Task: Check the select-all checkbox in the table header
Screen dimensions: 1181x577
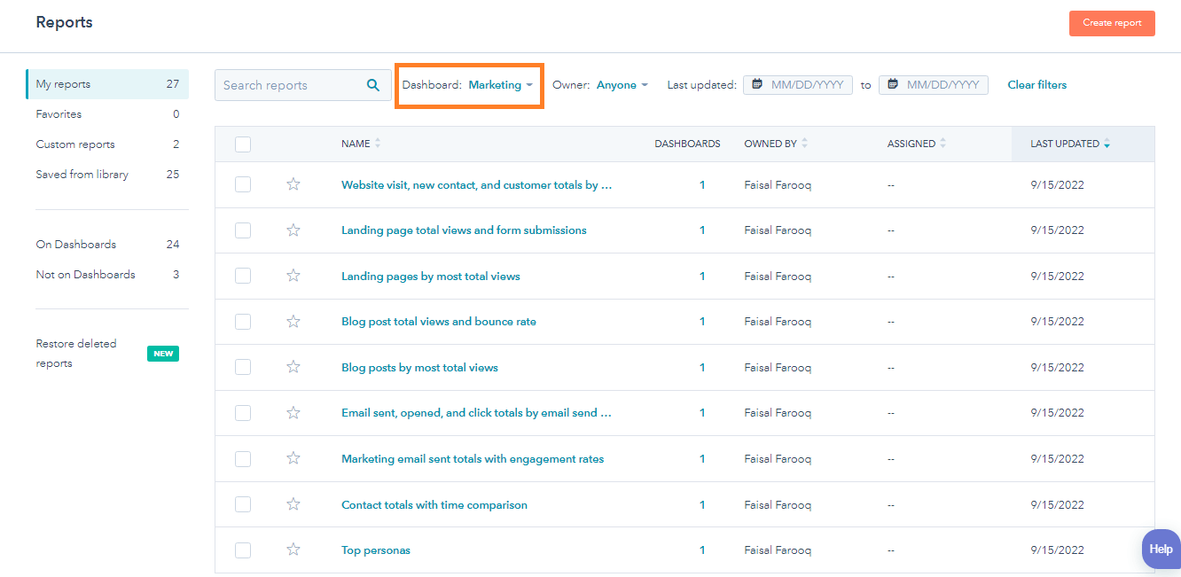Action: click(243, 144)
